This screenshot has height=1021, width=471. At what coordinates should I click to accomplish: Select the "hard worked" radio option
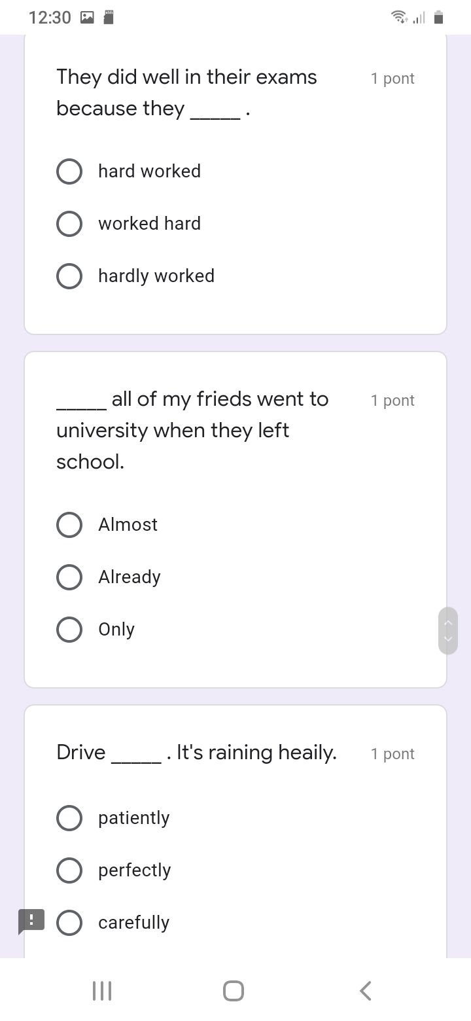point(69,171)
